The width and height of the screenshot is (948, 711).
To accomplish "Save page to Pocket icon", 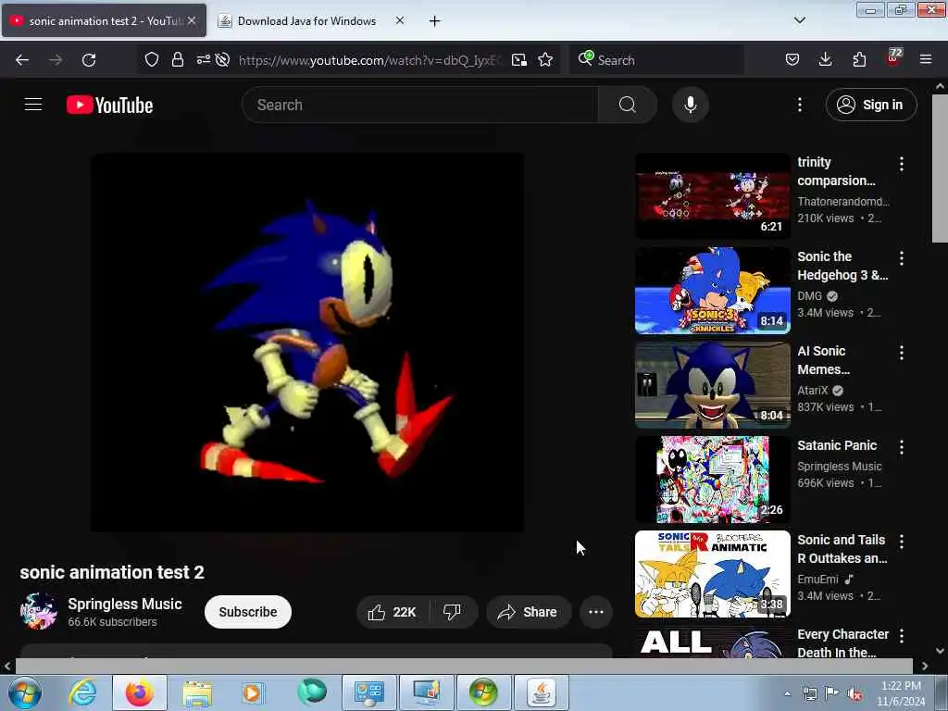I will 792,60.
